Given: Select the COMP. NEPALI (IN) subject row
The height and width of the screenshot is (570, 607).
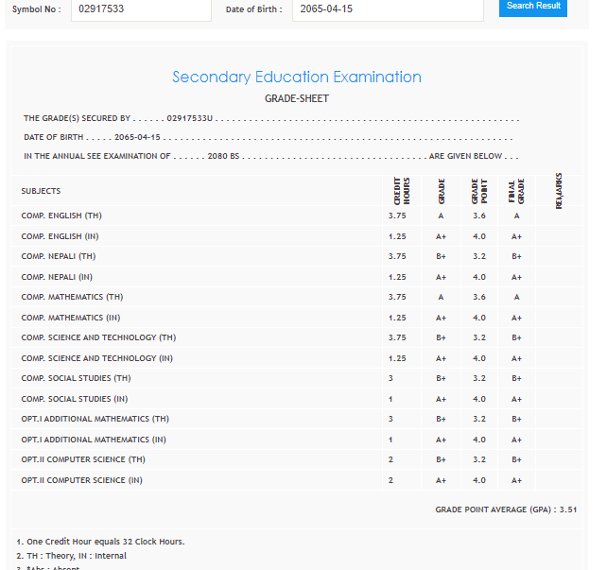Looking at the screenshot, I should [57, 277].
